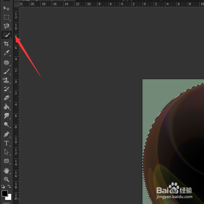Select the Pen tool
Image resolution: width=204 pixels, height=204 pixels.
7,134
